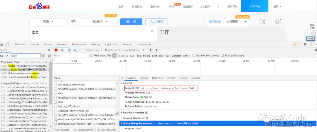Open target language 中文(简体) dropdown
The width and height of the screenshot is (317, 132).
(98, 22)
